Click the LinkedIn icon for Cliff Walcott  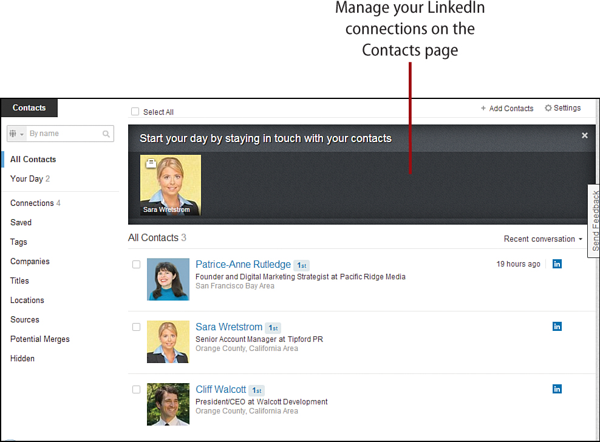tap(557, 389)
